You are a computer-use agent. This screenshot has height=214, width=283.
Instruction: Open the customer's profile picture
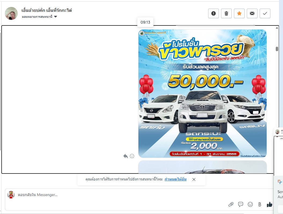11,13
